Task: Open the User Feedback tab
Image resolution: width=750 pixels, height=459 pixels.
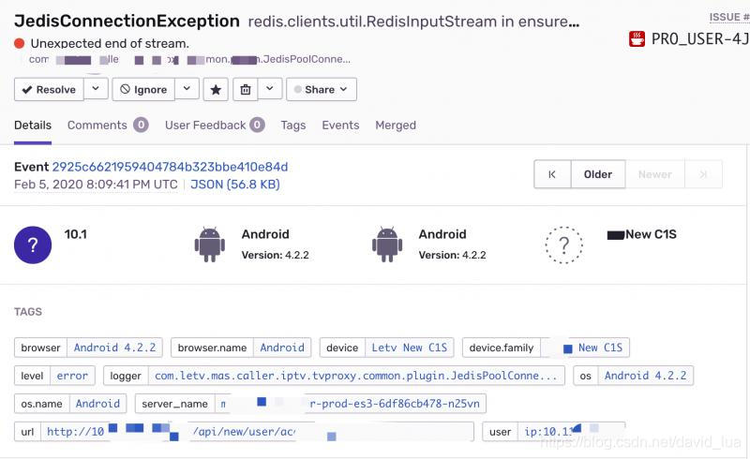Action: point(215,126)
